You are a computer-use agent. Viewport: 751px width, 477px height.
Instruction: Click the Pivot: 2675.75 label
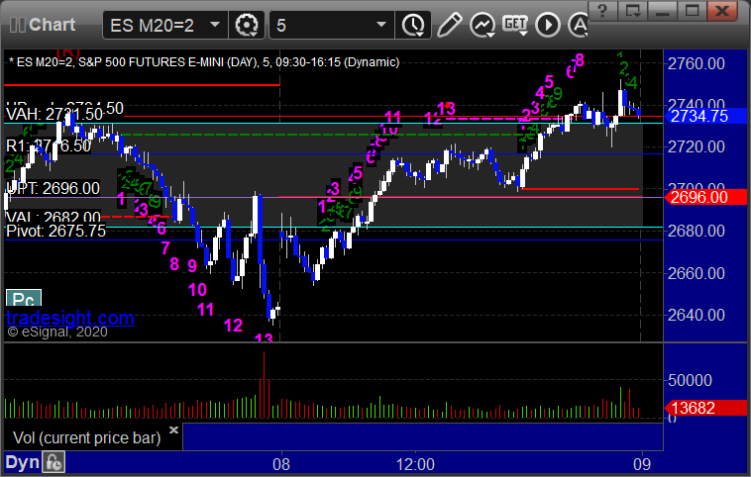pyautogui.click(x=55, y=232)
